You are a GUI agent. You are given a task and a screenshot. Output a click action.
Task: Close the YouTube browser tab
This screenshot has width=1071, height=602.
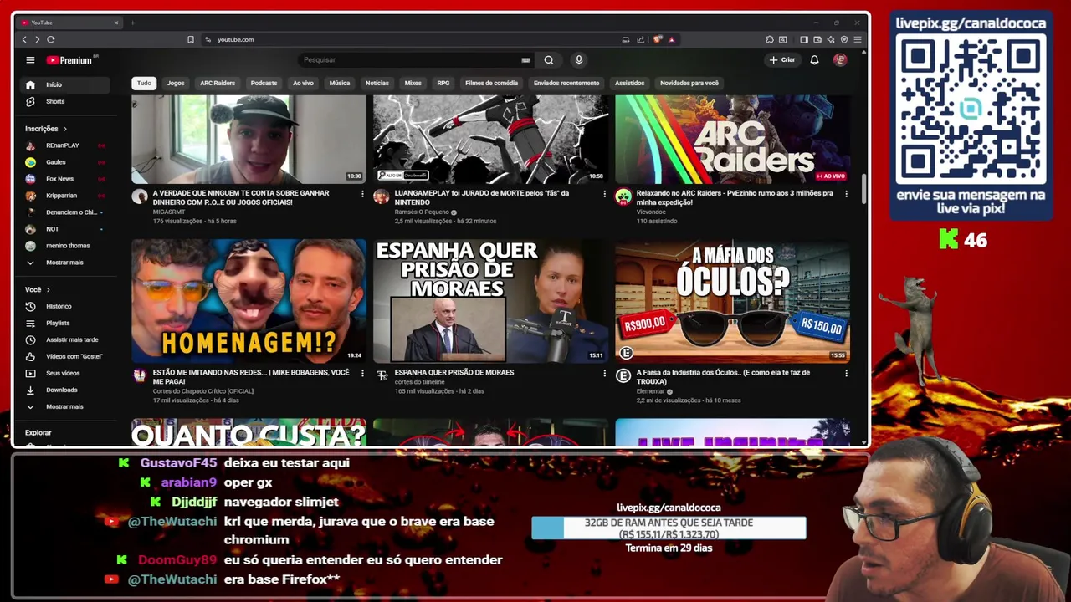pos(115,23)
